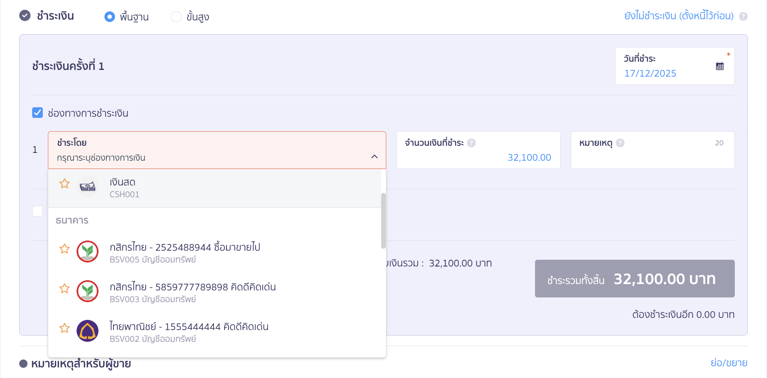
Task: Select the ขั้นสูง radio option
Action: (x=176, y=17)
